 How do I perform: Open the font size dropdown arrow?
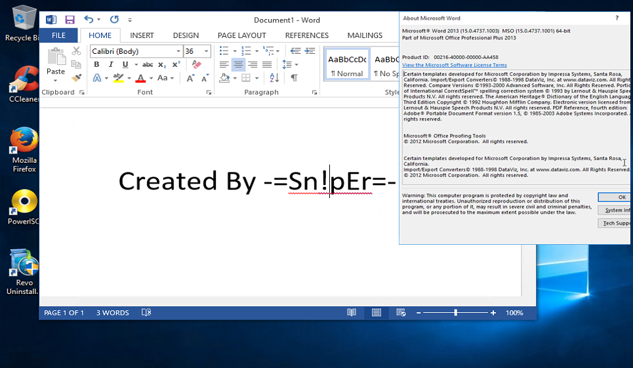click(x=206, y=51)
